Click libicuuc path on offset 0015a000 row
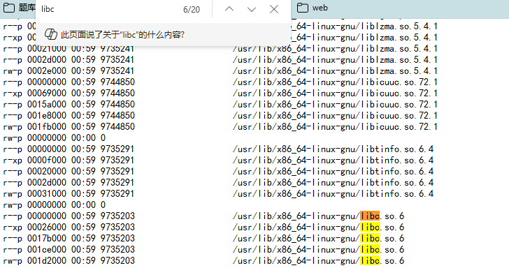This screenshot has height=268, width=509. (335, 105)
